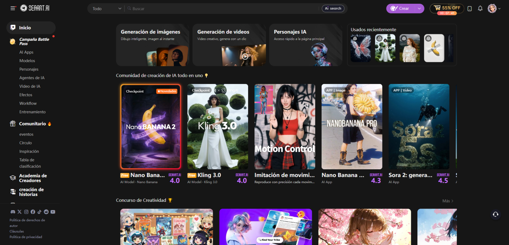Open the Reddit icon link
The image size is (509, 245).
coord(46,212)
